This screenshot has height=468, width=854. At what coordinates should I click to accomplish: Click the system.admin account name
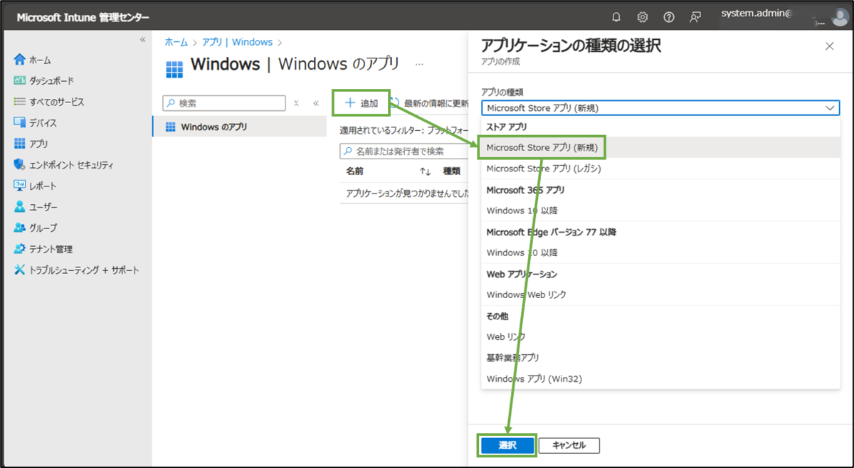coord(756,13)
